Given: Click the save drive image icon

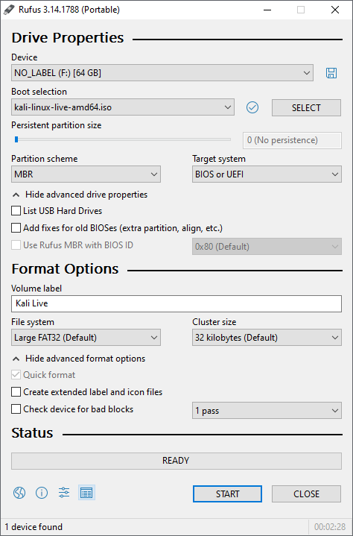Looking at the screenshot, I should 331,73.
